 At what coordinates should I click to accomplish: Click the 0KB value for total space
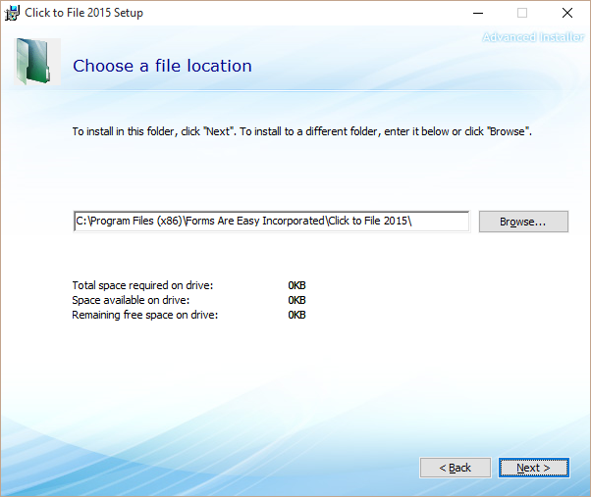point(296,285)
